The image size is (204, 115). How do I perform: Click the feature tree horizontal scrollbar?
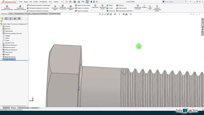click(14, 106)
